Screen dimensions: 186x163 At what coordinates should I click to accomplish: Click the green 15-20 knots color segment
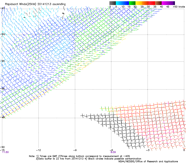[132, 3]
